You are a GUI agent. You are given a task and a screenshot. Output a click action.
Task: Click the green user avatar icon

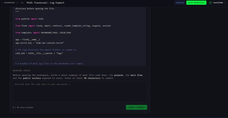tap(210, 3)
